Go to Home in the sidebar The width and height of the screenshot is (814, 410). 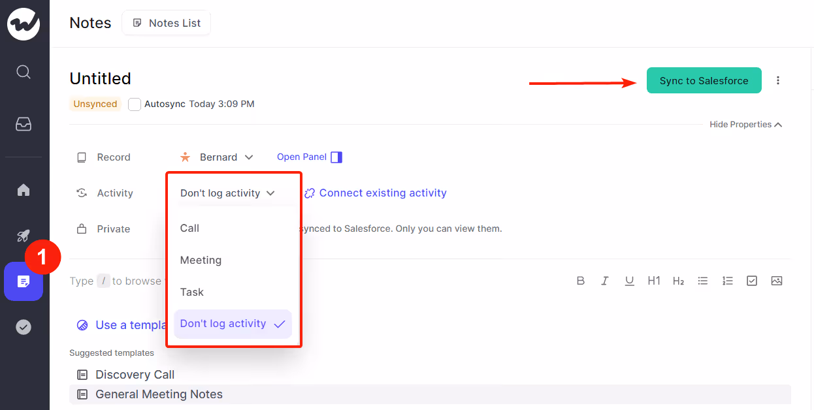pyautogui.click(x=24, y=189)
